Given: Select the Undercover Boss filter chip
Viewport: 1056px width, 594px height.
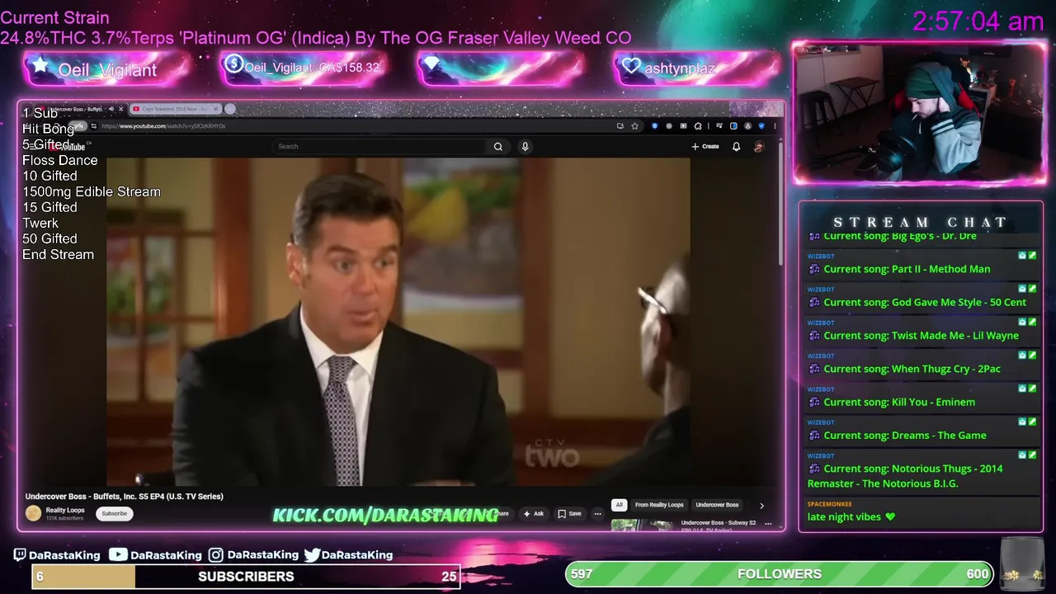Looking at the screenshot, I should [717, 505].
